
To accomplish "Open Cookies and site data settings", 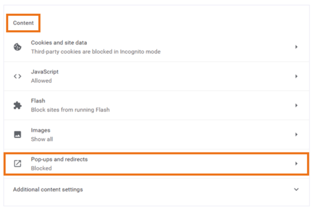I will coord(157,47).
